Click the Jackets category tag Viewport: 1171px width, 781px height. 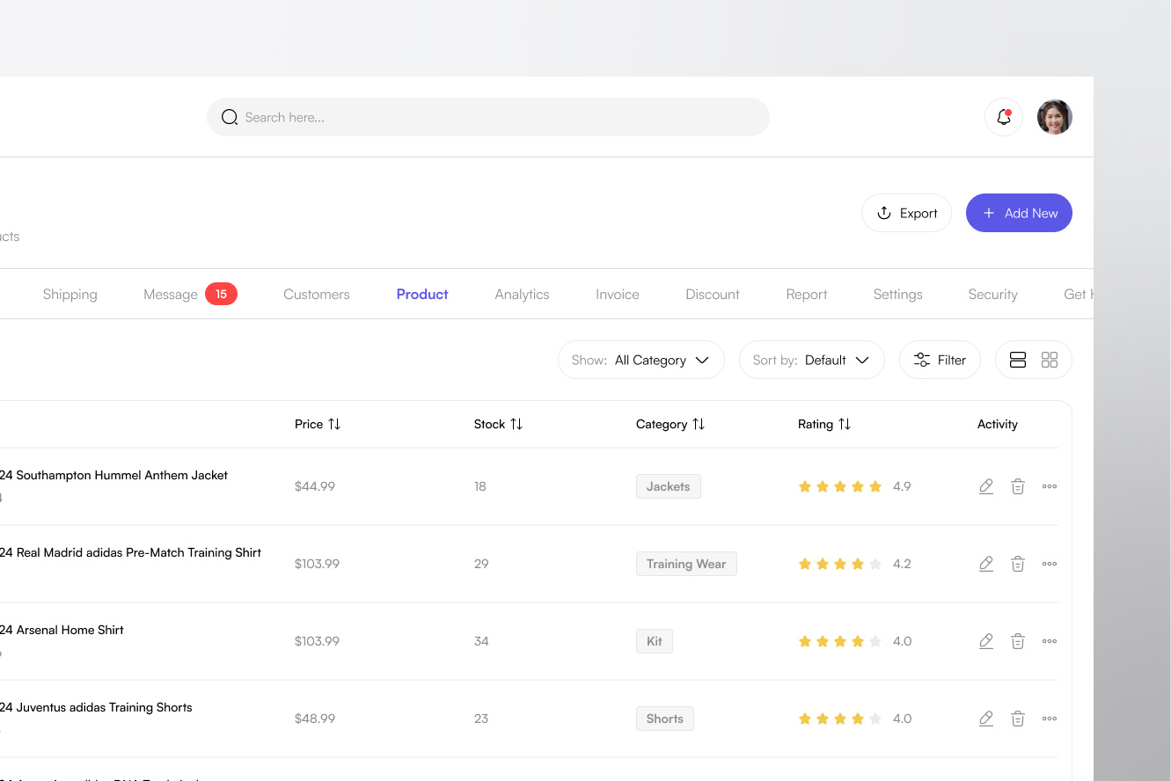[669, 486]
